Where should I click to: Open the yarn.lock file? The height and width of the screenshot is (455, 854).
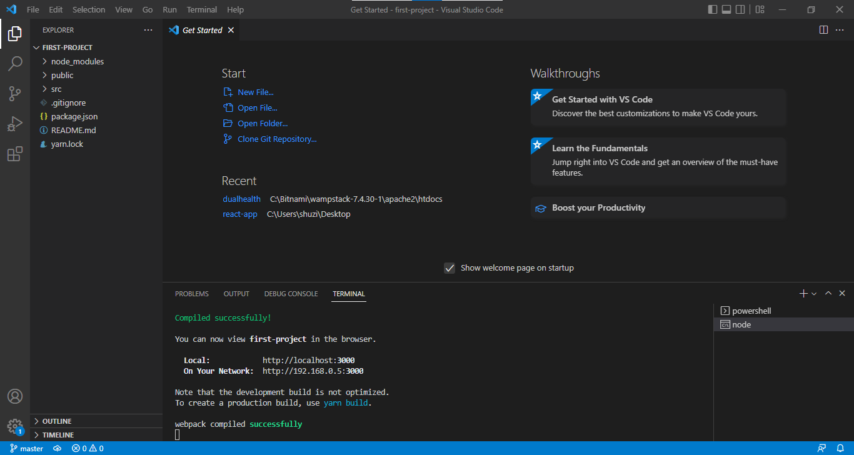[x=96, y=144]
